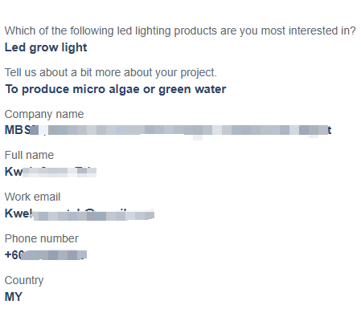The height and width of the screenshot is (313, 361).
Task: Select the blurred company name value
Action: (x=168, y=130)
